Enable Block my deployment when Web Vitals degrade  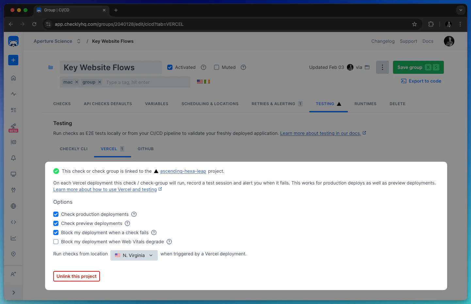tap(56, 242)
